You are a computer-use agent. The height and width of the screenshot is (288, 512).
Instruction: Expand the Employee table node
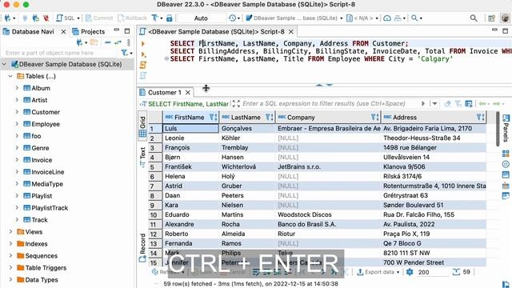(x=17, y=124)
